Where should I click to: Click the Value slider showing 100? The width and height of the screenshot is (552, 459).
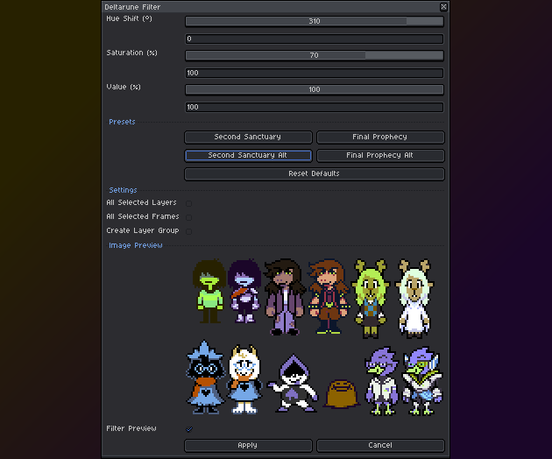(314, 89)
